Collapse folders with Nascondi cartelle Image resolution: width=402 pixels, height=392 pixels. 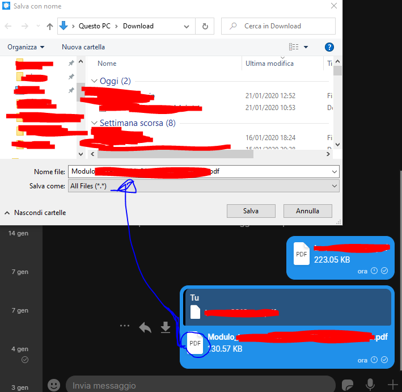(x=35, y=213)
